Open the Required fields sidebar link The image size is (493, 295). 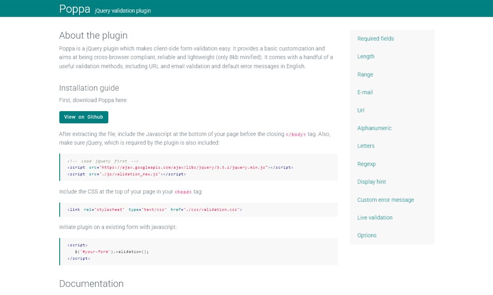[x=375, y=39]
